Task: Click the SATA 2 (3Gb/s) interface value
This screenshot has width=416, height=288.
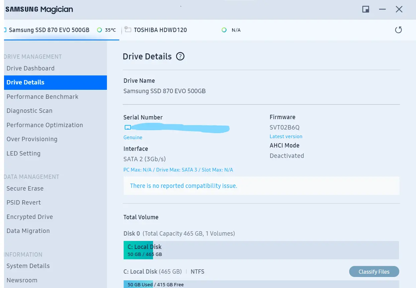Action: 144,159
